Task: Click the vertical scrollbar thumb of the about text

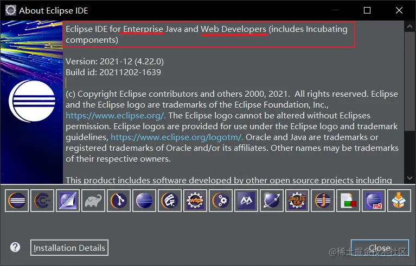Action: pos(409,81)
